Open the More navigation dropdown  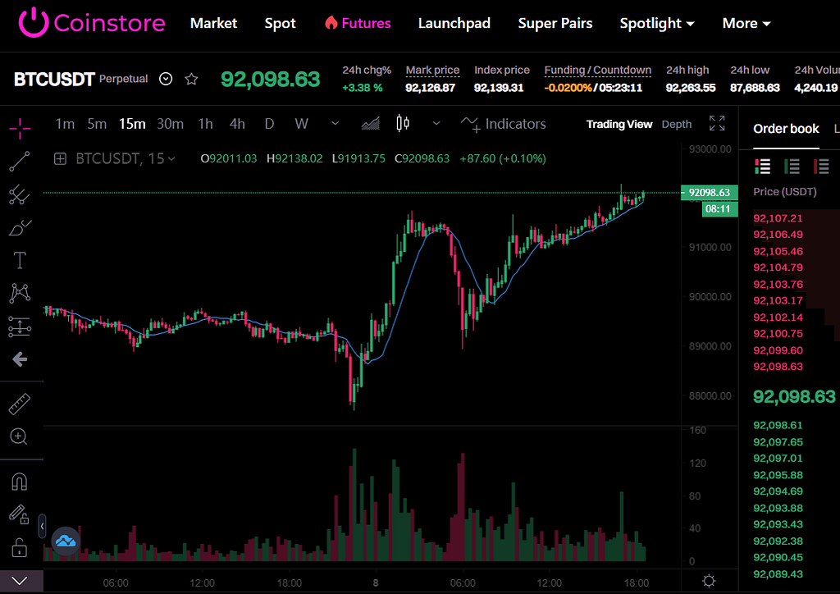746,23
